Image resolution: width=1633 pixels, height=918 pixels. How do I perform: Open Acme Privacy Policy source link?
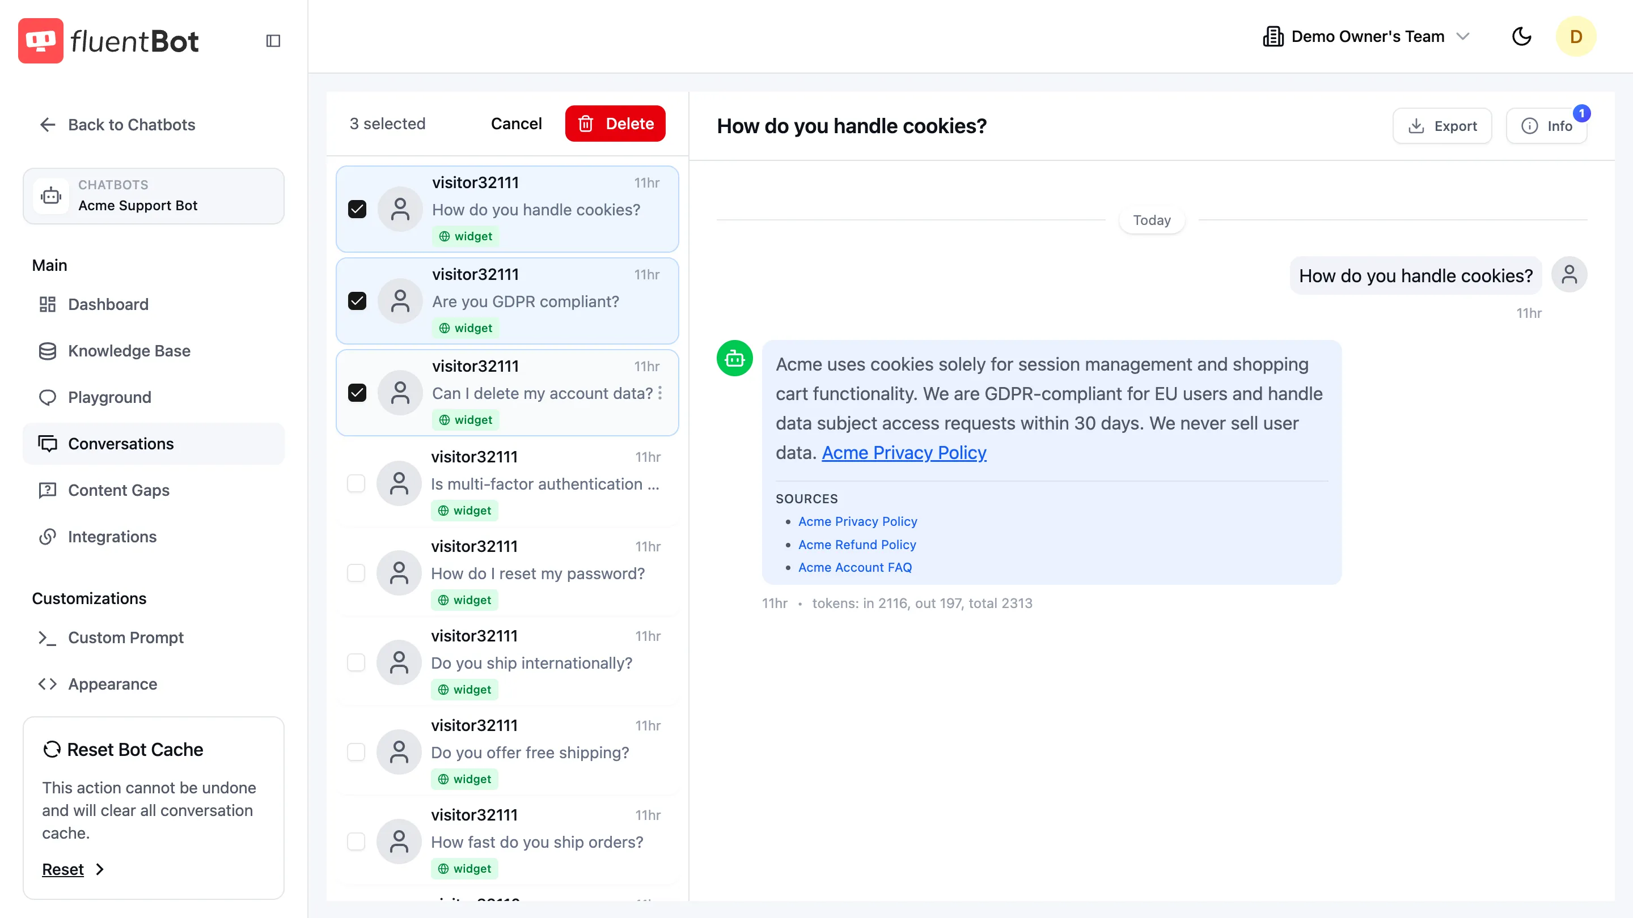pos(858,521)
